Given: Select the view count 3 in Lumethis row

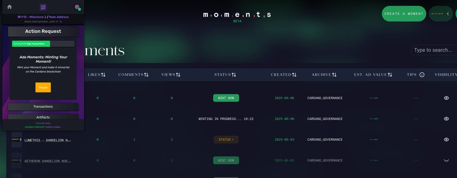Looking at the screenshot, I should 171,140.
